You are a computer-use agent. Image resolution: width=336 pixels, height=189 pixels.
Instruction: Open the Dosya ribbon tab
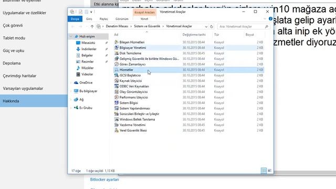[x=75, y=19]
